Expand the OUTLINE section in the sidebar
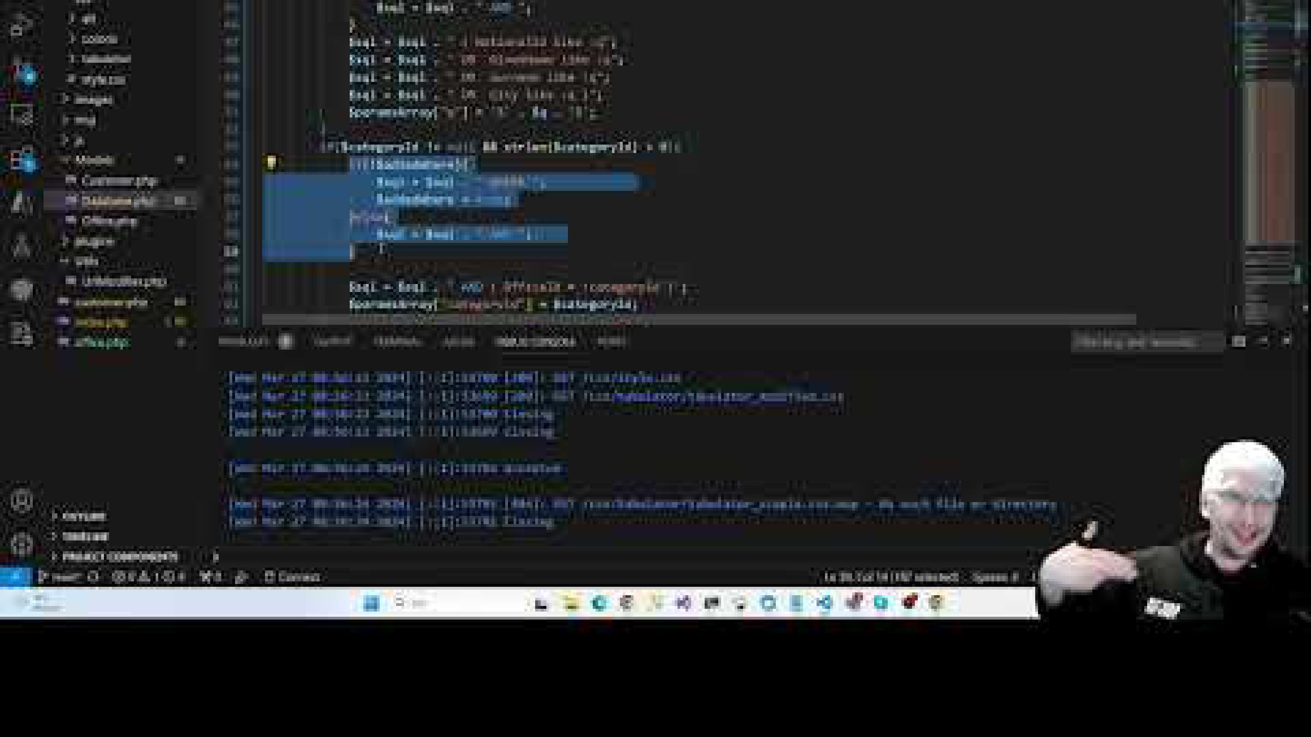 point(84,516)
